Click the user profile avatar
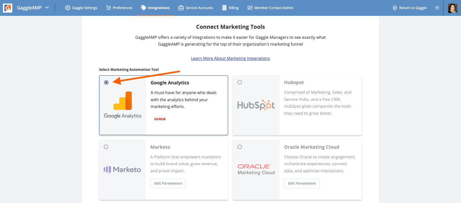This screenshot has width=461, height=203. pos(453,8)
